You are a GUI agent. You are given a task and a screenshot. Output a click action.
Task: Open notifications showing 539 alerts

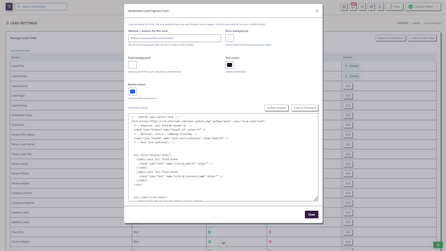(x=353, y=6)
